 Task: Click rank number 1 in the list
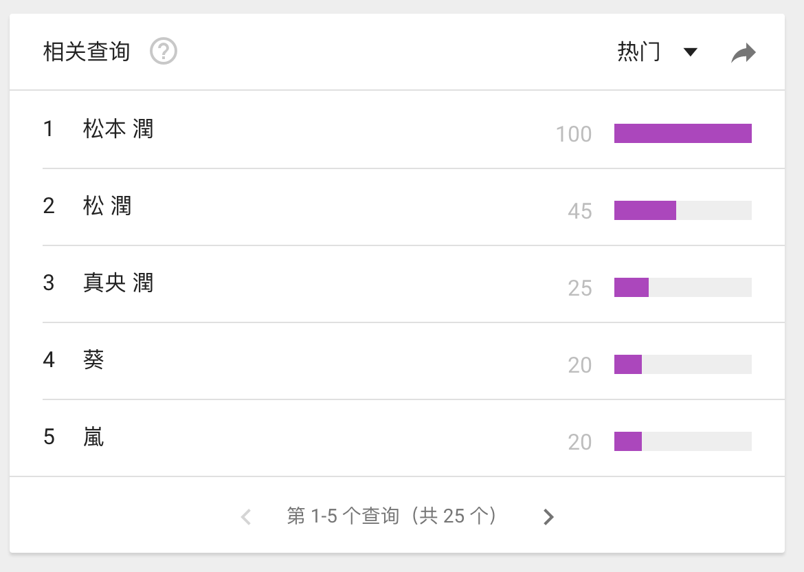coord(48,129)
